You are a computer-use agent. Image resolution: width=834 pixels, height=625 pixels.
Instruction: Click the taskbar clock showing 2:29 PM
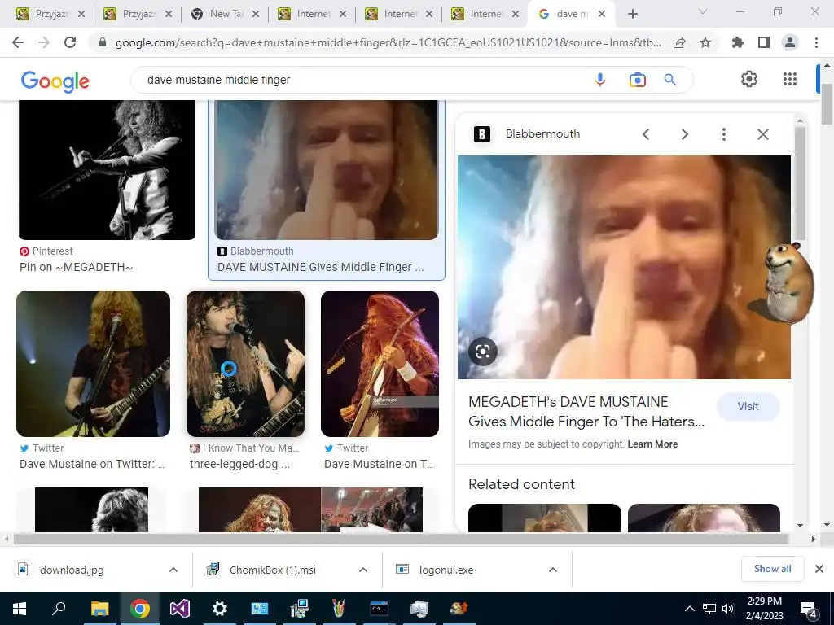pyautogui.click(x=764, y=609)
